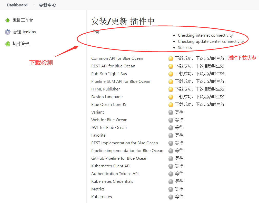Select REST Implementation for Blue Ocean text
259x203 pixels.
[x=125, y=143]
